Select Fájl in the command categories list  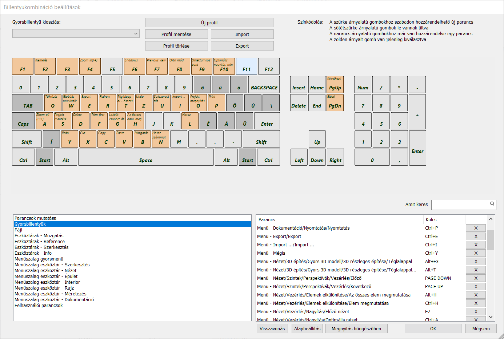19,230
